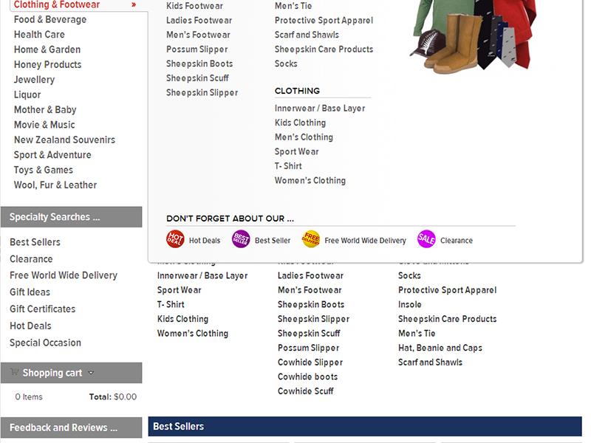Screen dimensions: 591x443
Task: Open Wool, Fur & Leather category
Action: pyautogui.click(x=55, y=185)
